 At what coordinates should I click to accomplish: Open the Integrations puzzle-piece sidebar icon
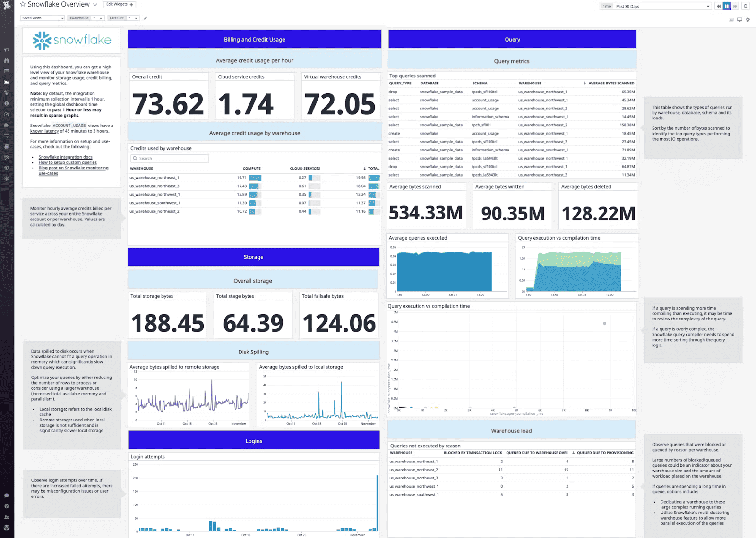[x=7, y=125]
